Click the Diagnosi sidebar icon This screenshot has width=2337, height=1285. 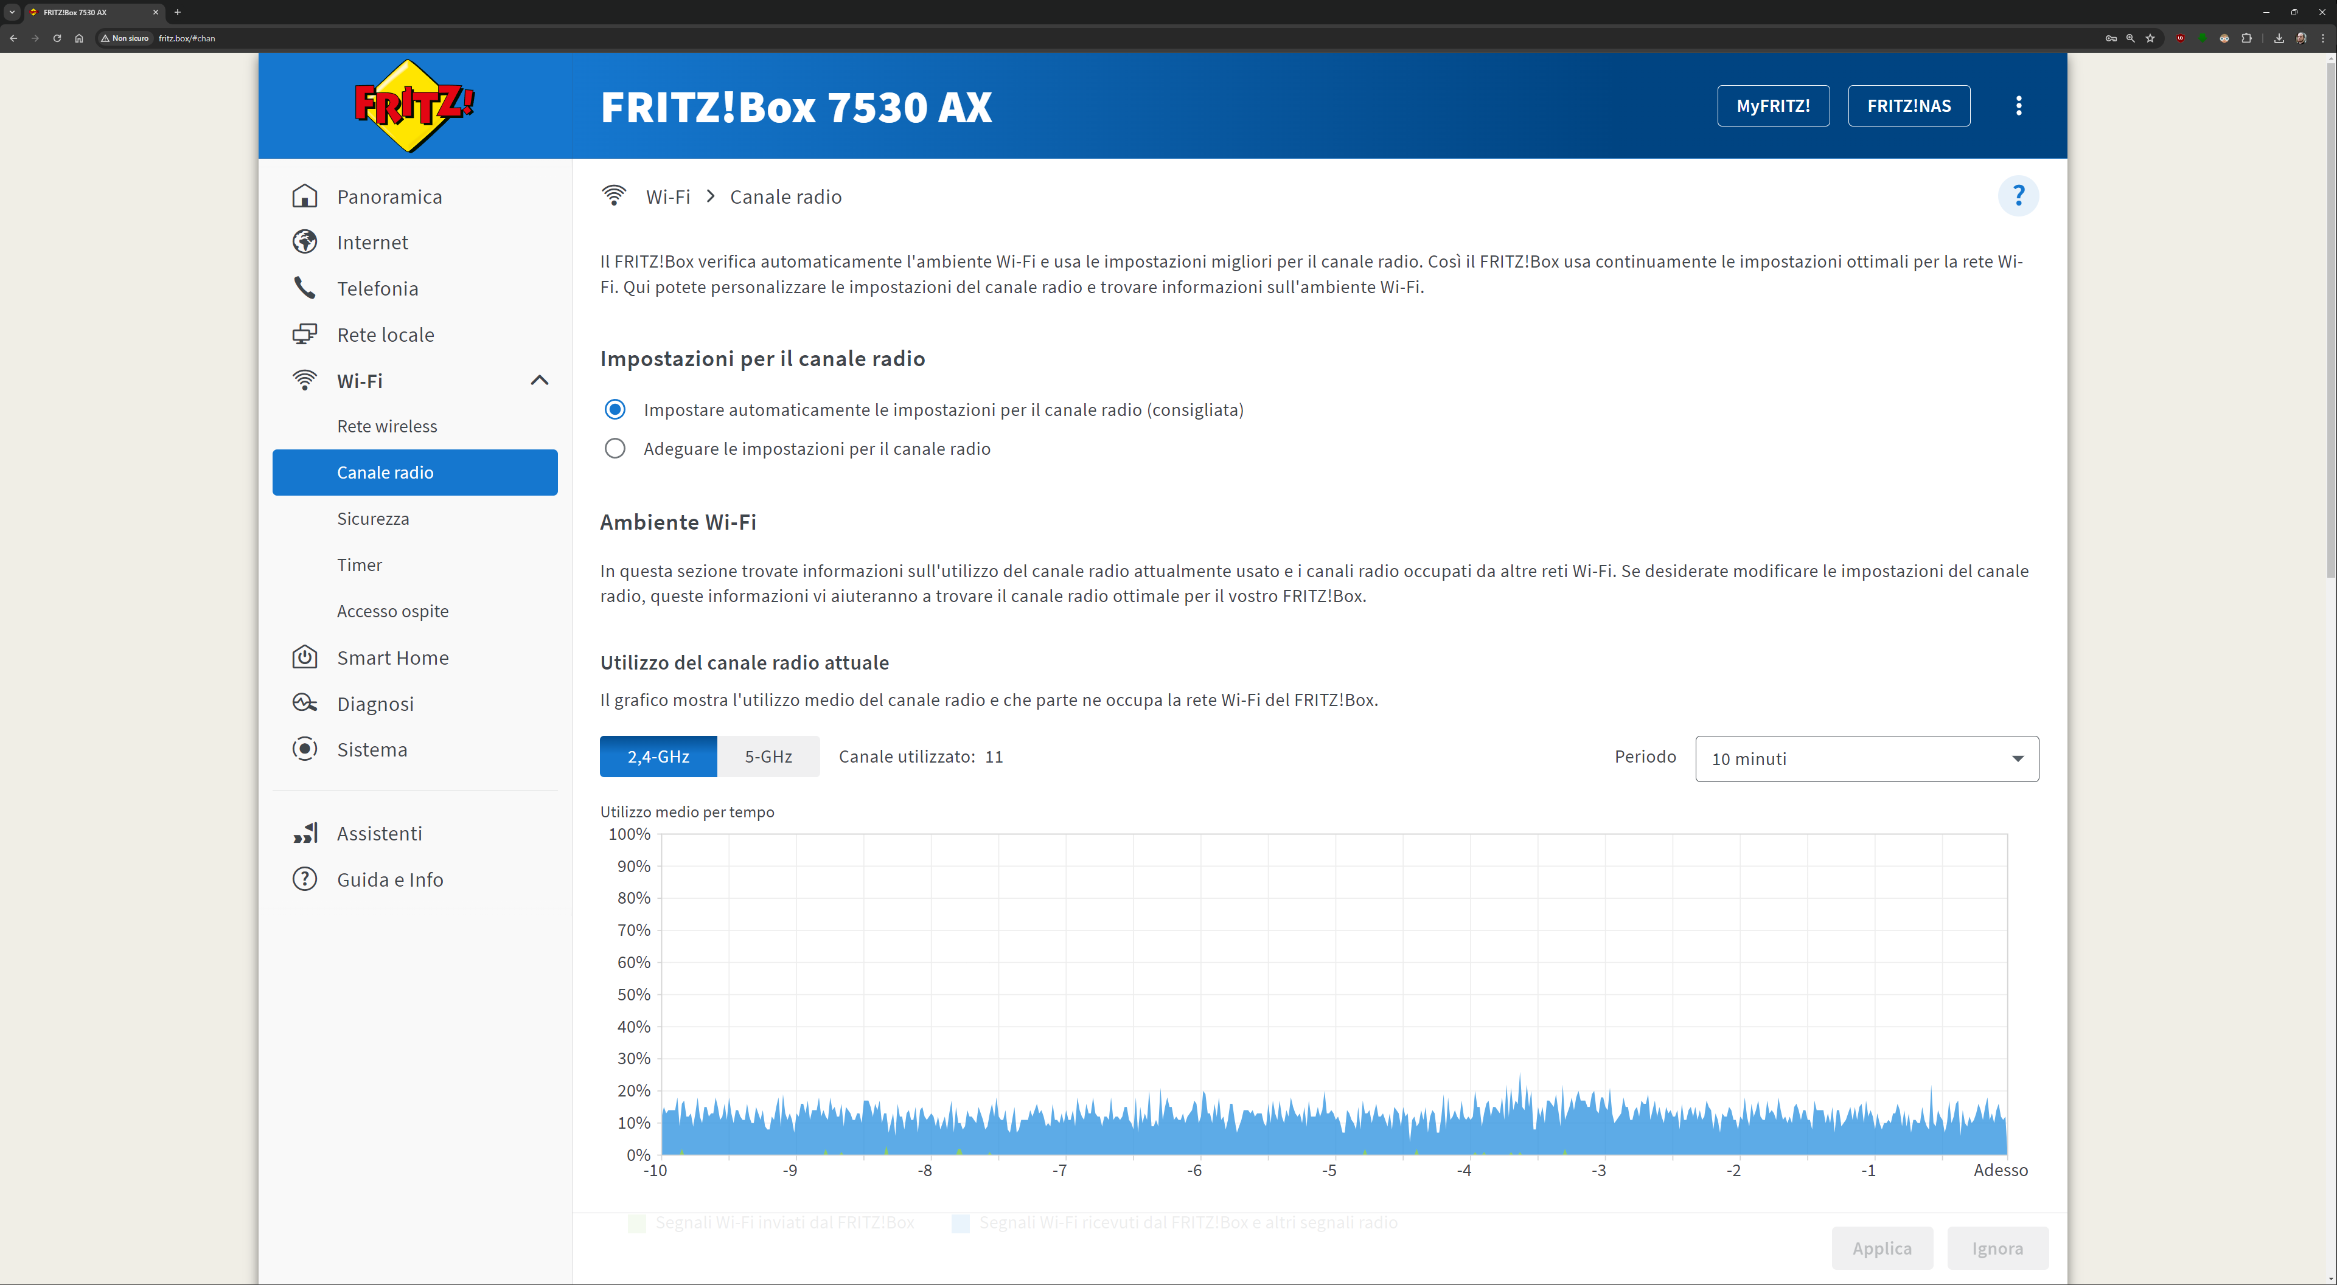point(305,703)
